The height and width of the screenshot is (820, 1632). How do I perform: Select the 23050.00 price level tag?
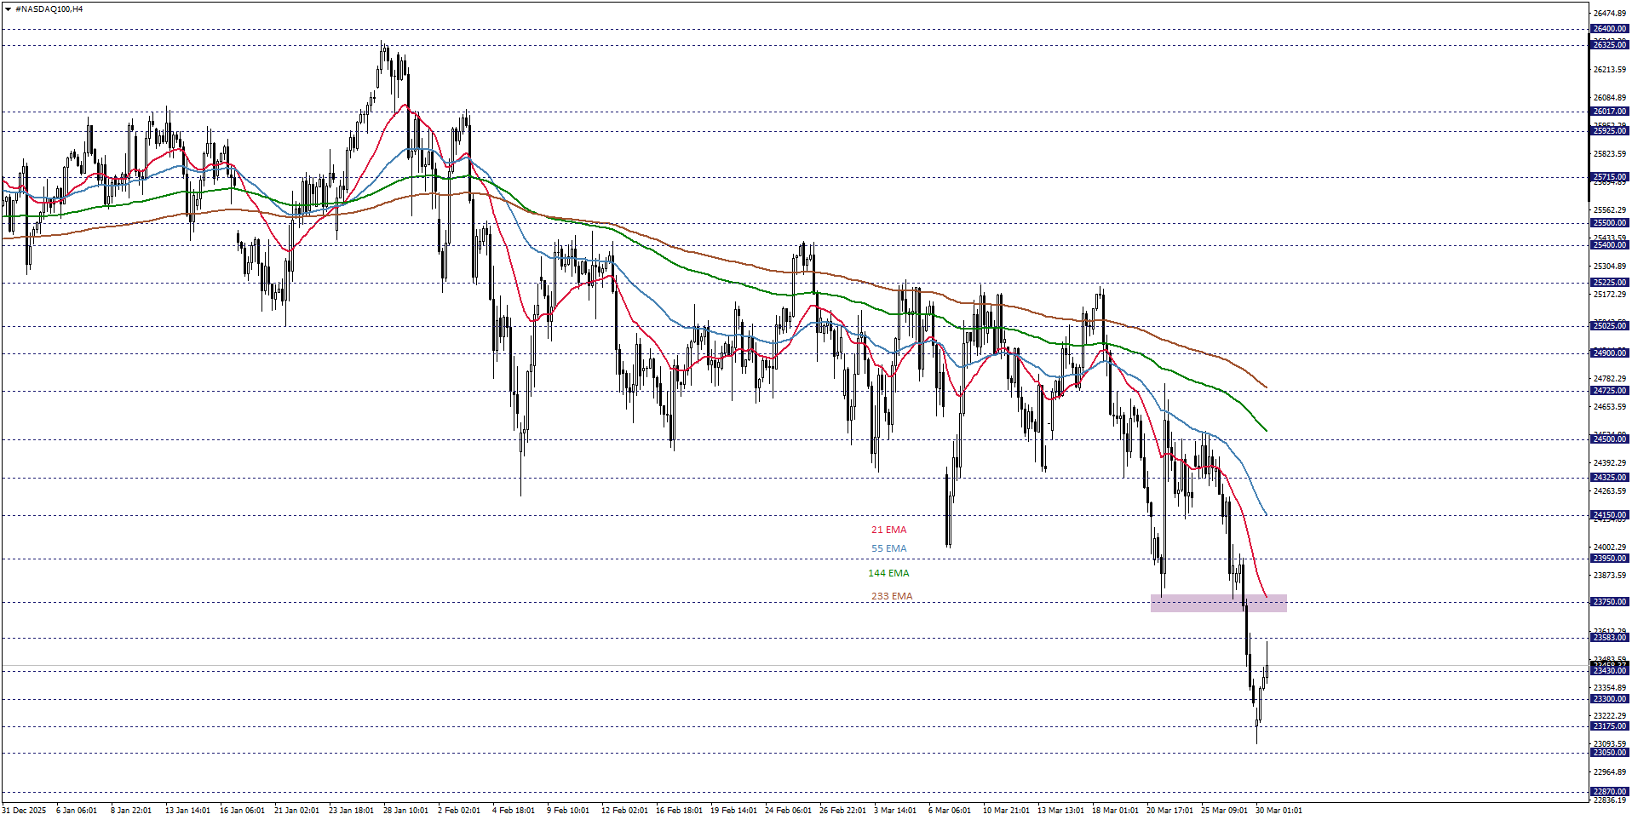click(x=1609, y=751)
